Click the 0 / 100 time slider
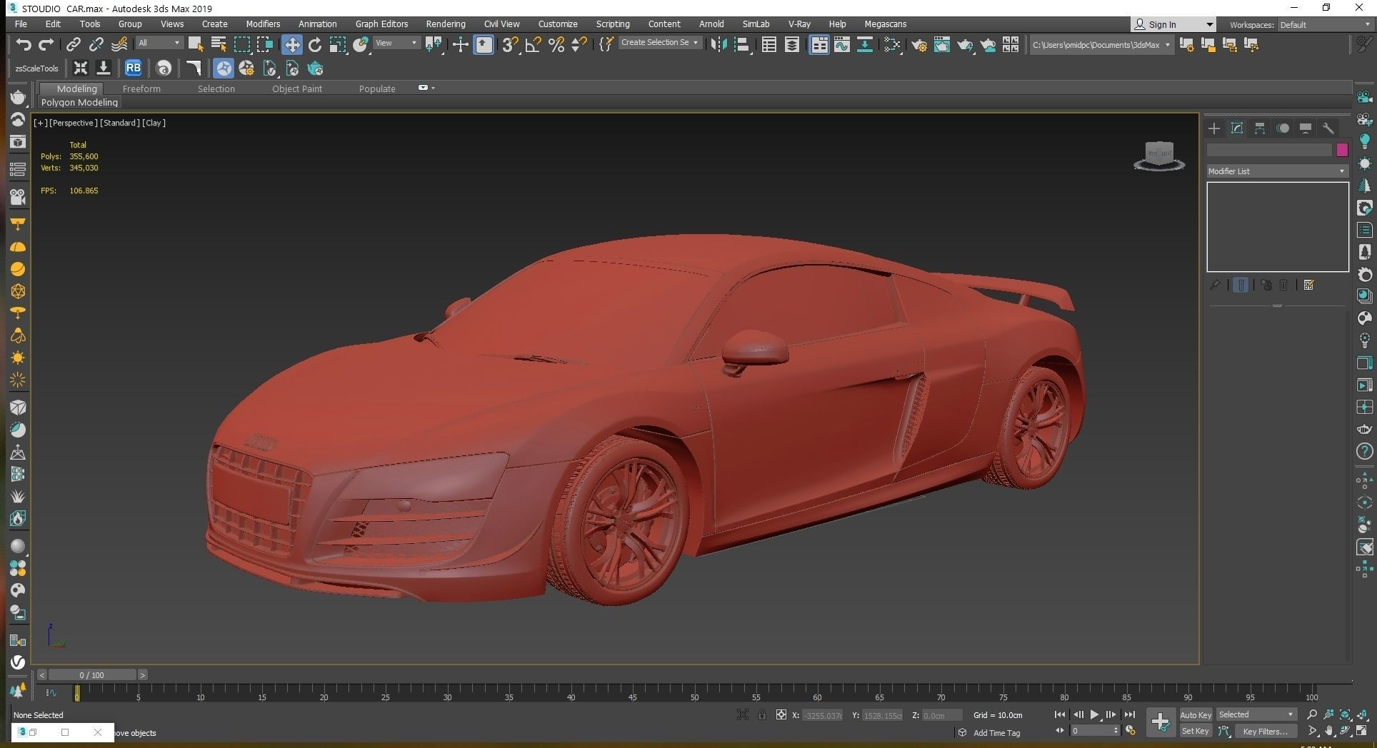 [x=91, y=675]
